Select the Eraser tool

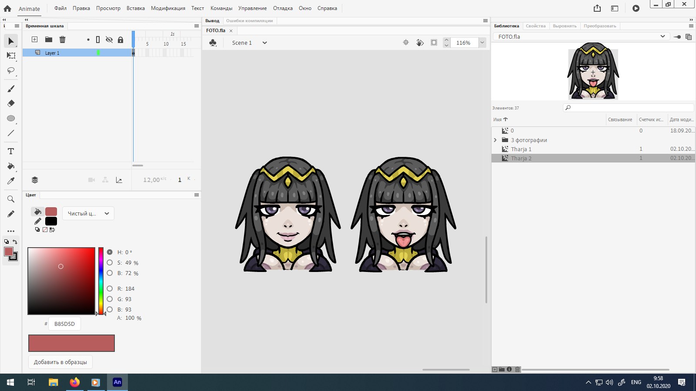(11, 103)
